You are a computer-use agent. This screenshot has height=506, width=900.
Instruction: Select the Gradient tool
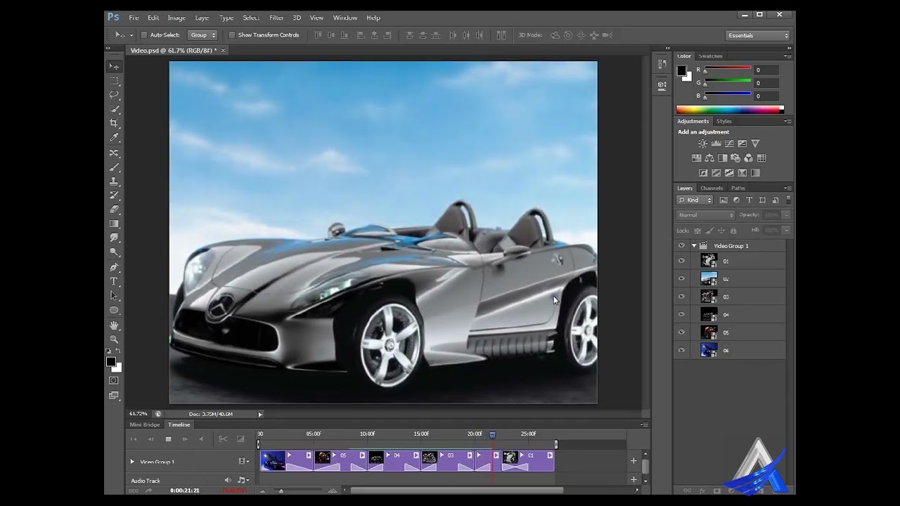tap(114, 223)
